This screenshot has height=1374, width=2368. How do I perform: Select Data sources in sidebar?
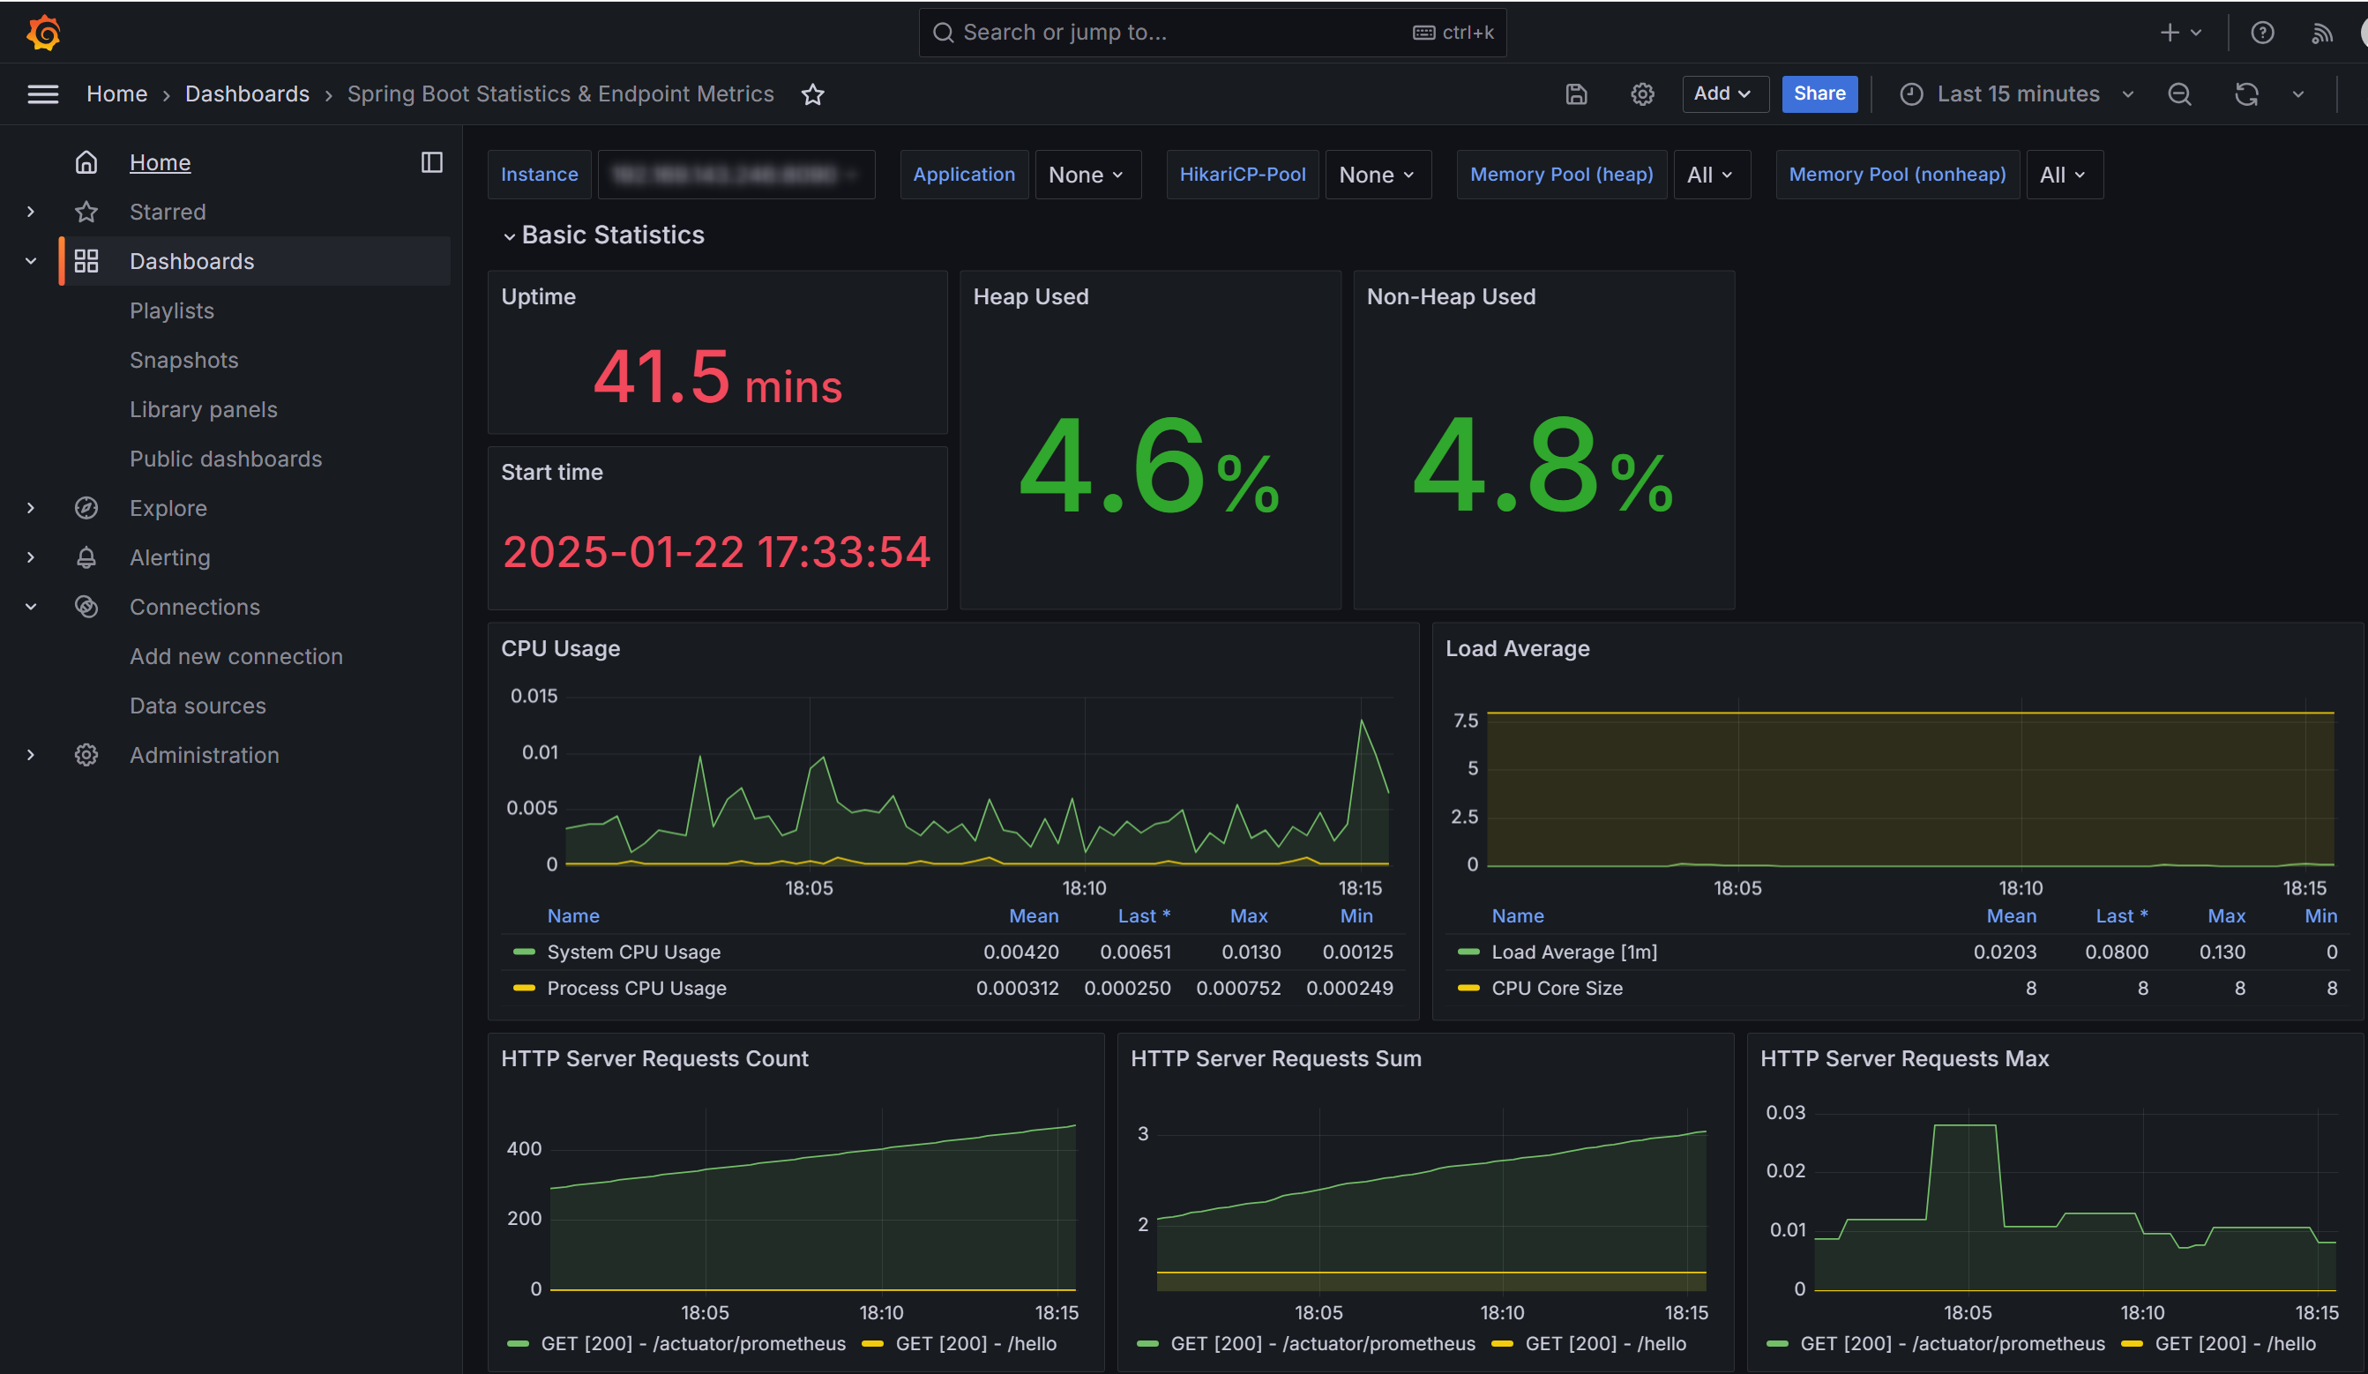pyautogui.click(x=198, y=706)
